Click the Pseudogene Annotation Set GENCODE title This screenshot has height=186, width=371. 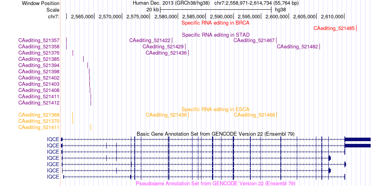(216, 184)
